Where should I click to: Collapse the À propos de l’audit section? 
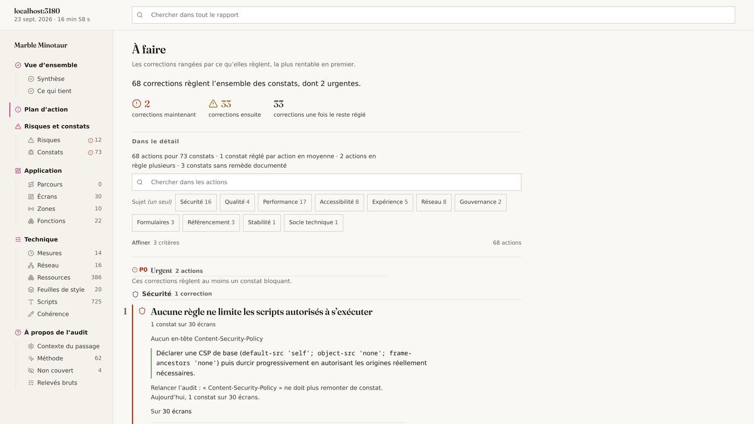(x=56, y=333)
